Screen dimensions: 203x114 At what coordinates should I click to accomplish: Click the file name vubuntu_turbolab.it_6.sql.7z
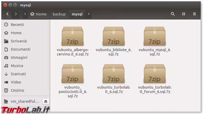coord(114,89)
